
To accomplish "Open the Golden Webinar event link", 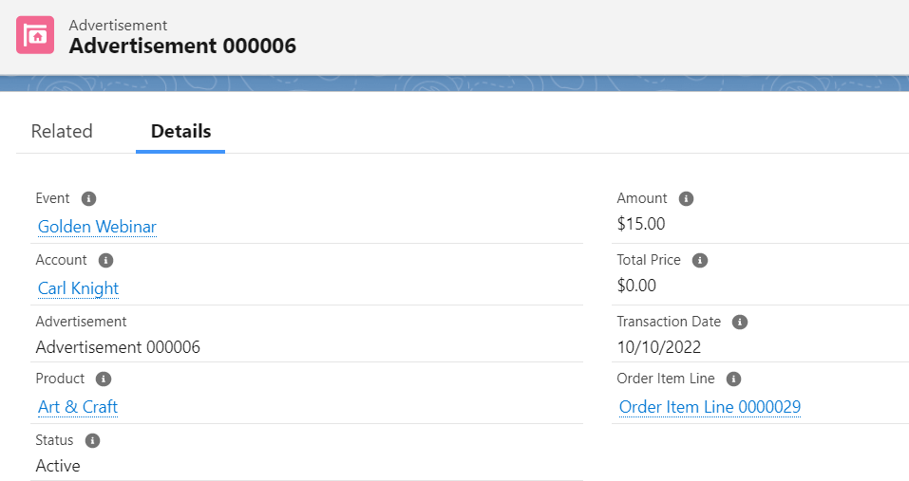I will point(97,227).
